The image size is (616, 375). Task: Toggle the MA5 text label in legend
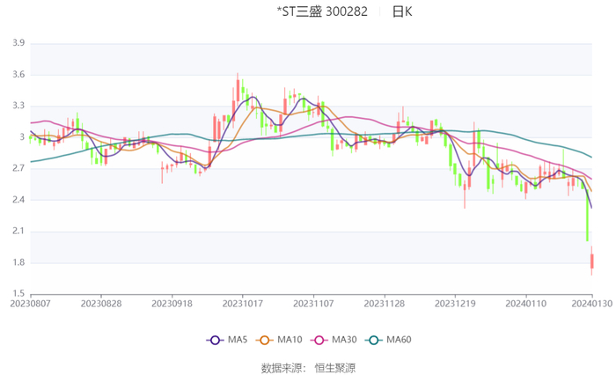[x=238, y=340]
